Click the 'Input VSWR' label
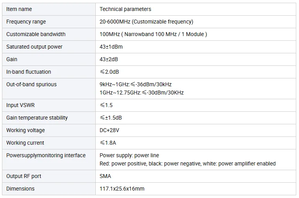This screenshot has height=198, width=299. click(20, 105)
